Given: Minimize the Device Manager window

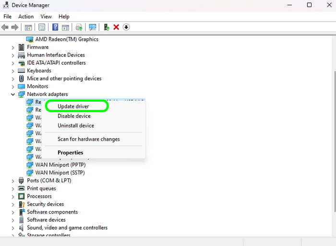Looking at the screenshot, I should [x=289, y=5].
